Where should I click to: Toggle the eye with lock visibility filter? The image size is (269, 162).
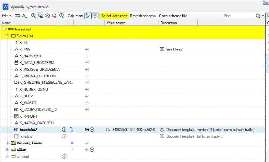40,16
